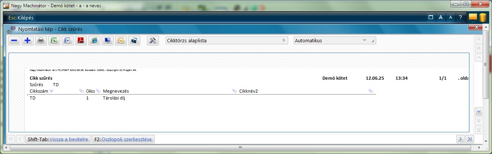Click the 12.06.25 date value

coord(375,78)
